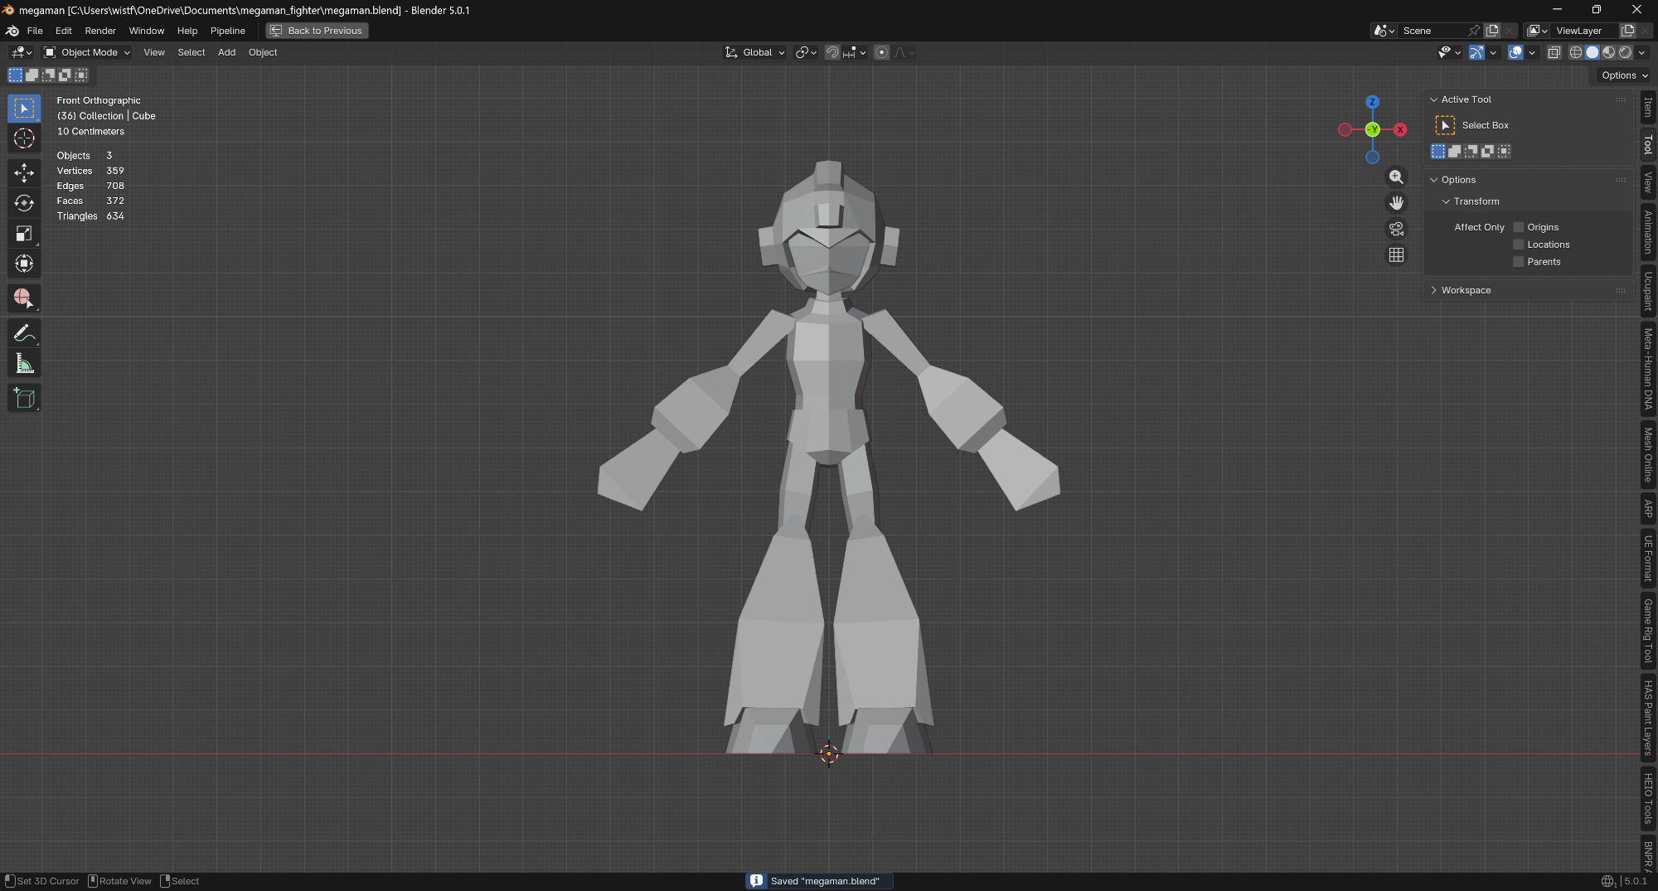Image resolution: width=1658 pixels, height=891 pixels.
Task: Open the Global transform orientation dropdown
Action: coord(755,52)
